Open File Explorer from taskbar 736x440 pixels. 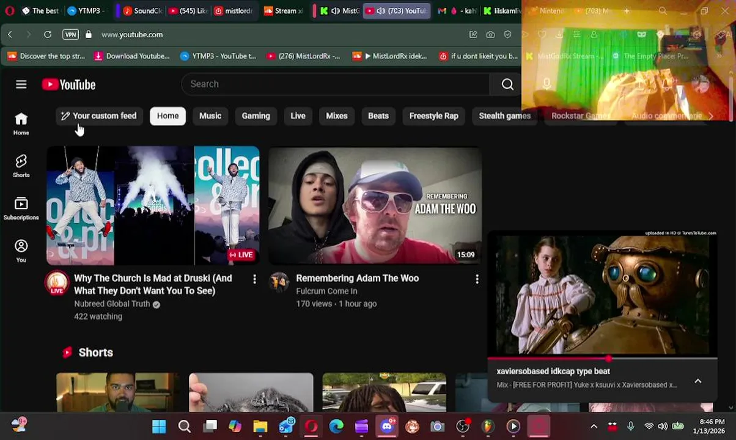coord(260,426)
